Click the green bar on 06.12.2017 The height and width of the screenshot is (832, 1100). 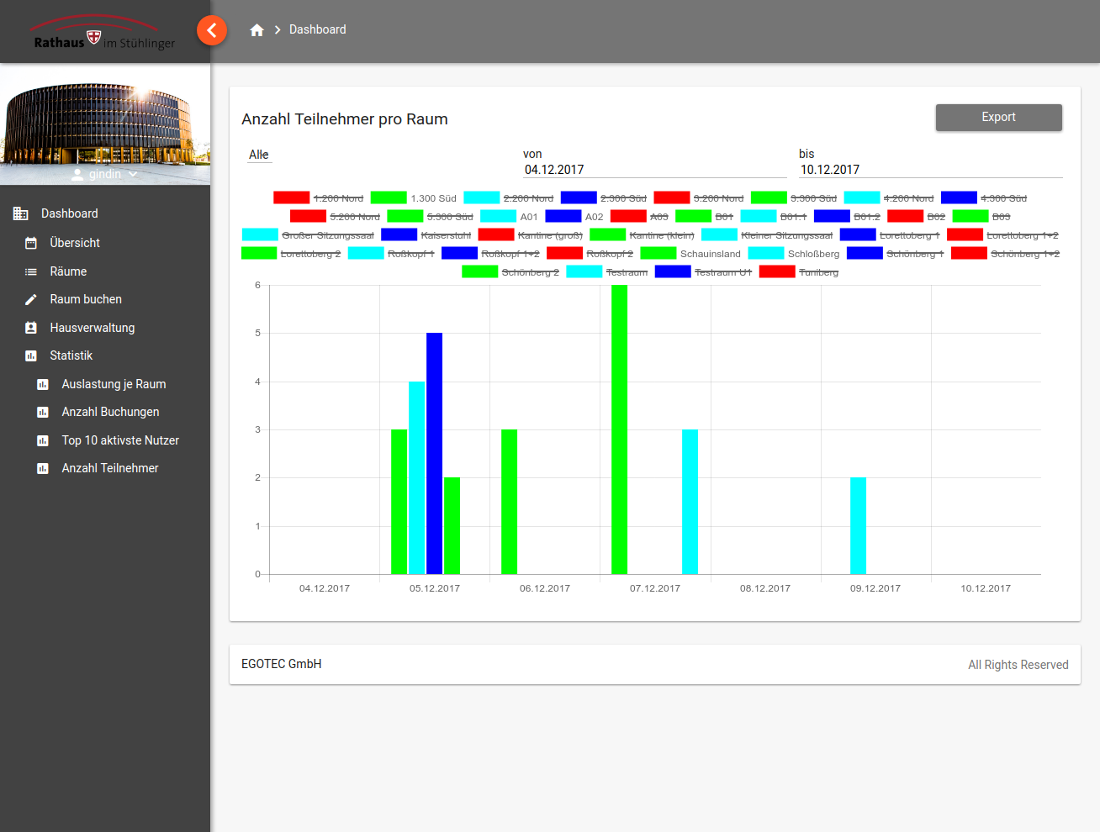(x=509, y=502)
